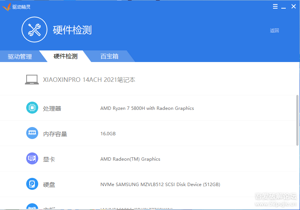This screenshot has width=300, height=210.
Task: Minimize the 驱动精灵 window
Action: (x=284, y=7)
